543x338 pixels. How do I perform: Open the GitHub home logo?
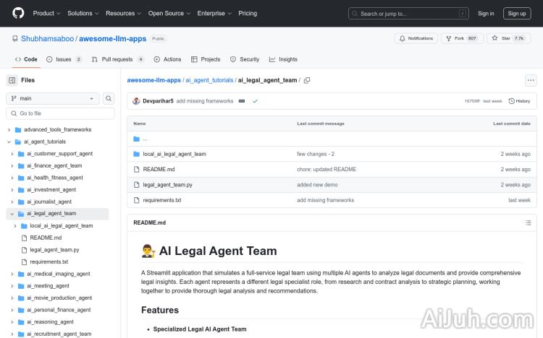point(18,13)
